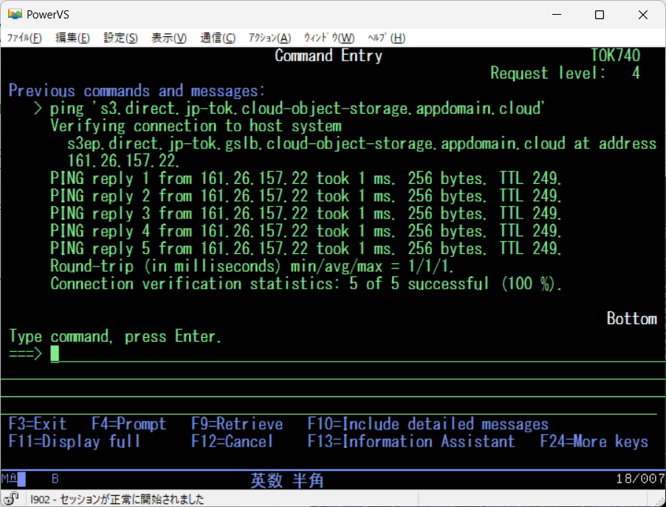
Task: Click F4=Prompt function key label
Action: [x=128, y=424]
